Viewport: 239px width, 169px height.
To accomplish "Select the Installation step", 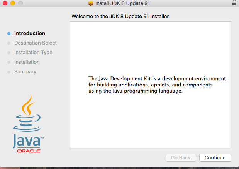I will click(x=27, y=62).
